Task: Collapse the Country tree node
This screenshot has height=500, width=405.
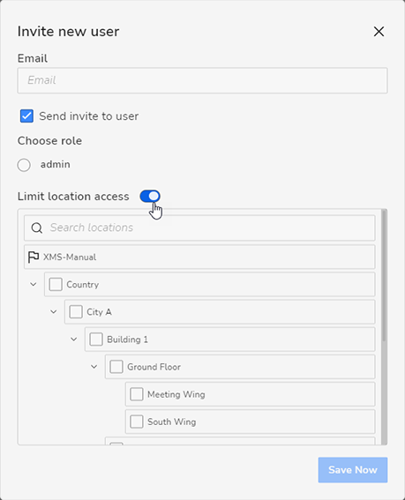Action: click(34, 284)
